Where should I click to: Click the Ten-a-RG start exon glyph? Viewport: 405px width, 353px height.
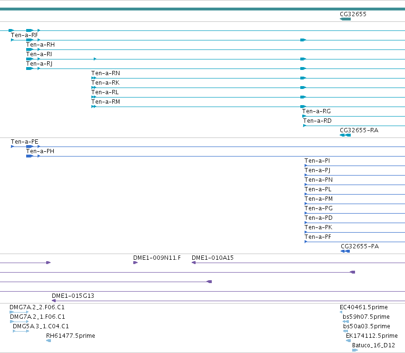304,116
